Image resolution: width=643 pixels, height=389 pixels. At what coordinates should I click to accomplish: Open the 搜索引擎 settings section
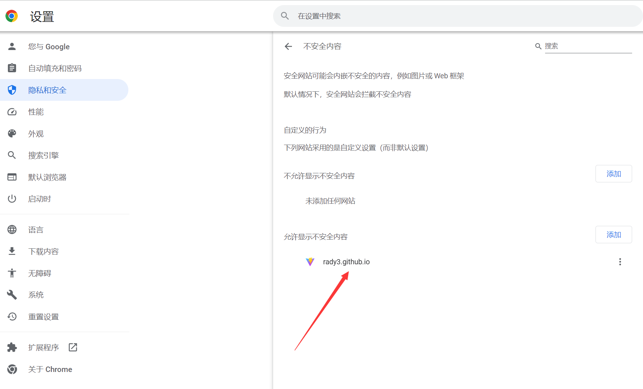click(x=64, y=155)
